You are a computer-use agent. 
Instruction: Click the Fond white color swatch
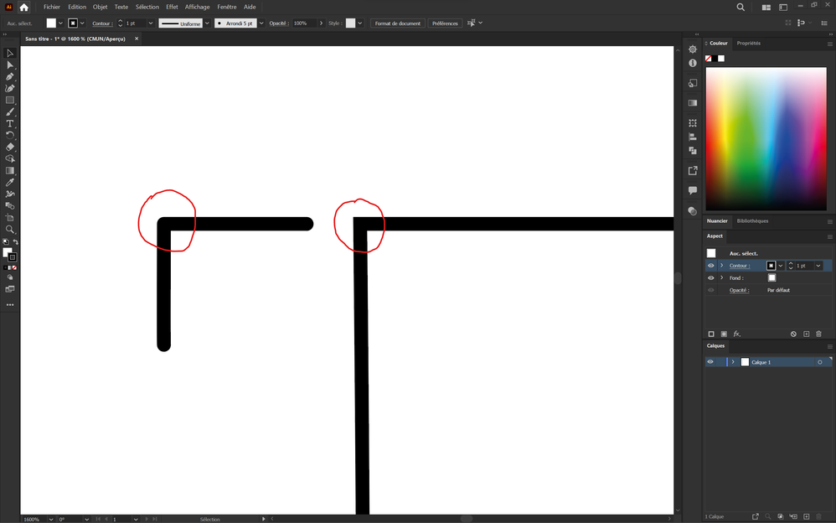771,277
